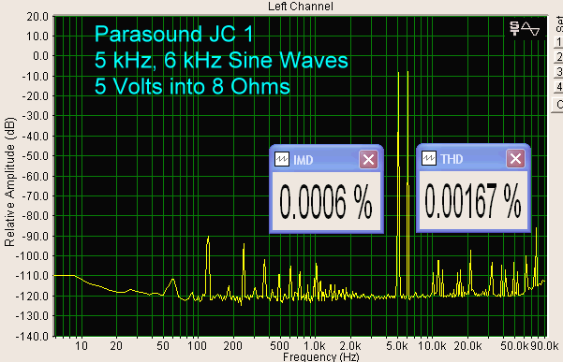Click the -110.0 amplitude axis label
This screenshot has height=362, width=563.
[32, 276]
